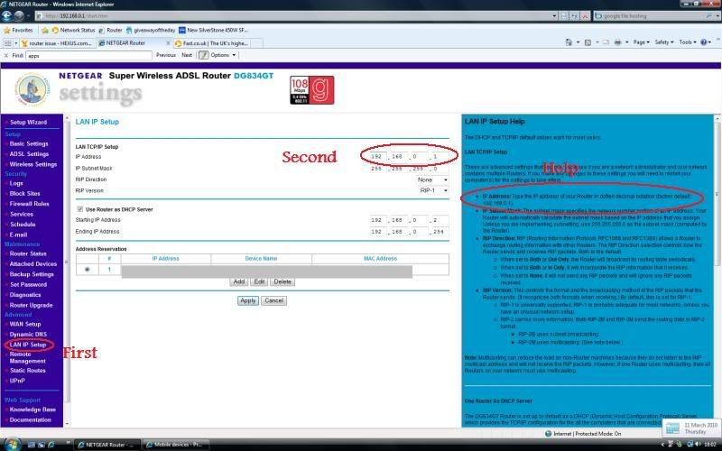This screenshot has height=451, width=722.
Task: Open Wireless Settings in the sidebar
Action: [32, 164]
